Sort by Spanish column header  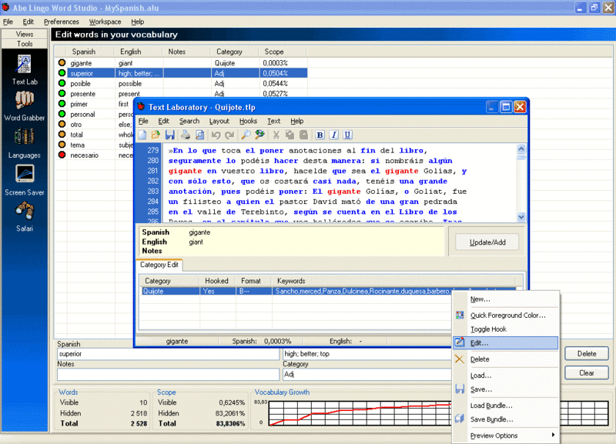[90, 52]
